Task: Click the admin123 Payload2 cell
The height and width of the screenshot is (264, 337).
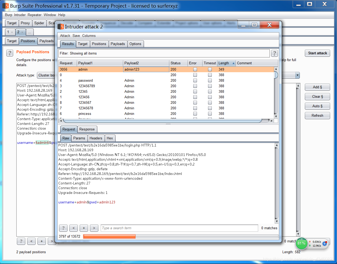Action: (146, 69)
